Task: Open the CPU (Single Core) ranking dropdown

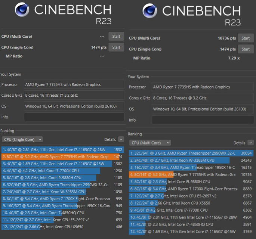Action: click(x=22, y=139)
